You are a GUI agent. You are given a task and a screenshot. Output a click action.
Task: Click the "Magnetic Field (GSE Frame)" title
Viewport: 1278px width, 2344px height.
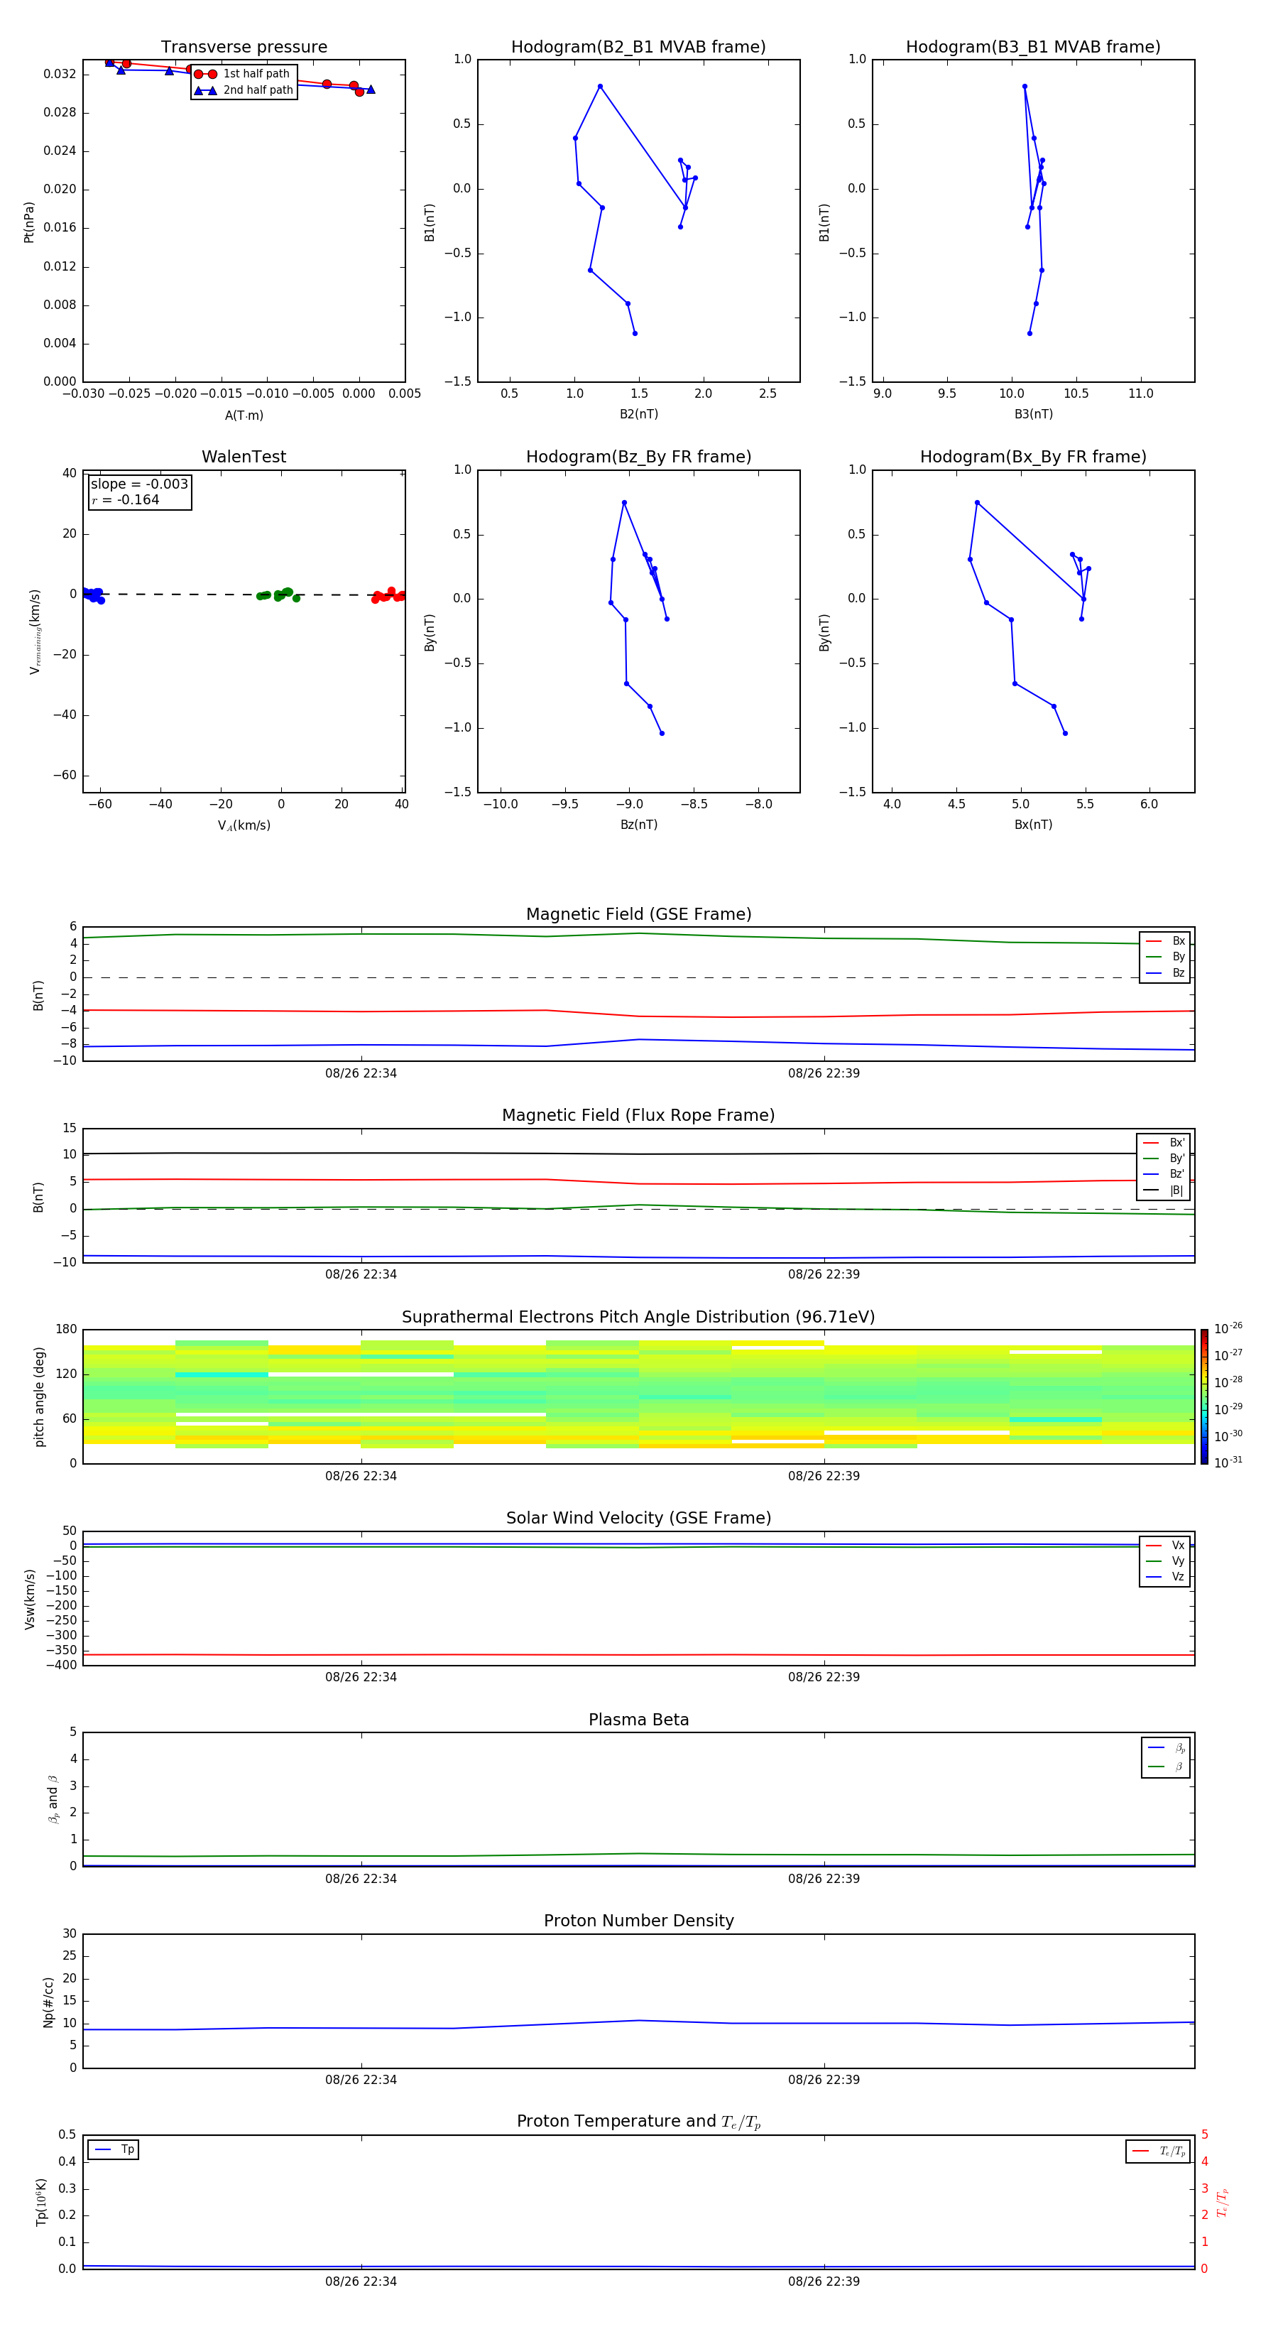click(x=638, y=914)
